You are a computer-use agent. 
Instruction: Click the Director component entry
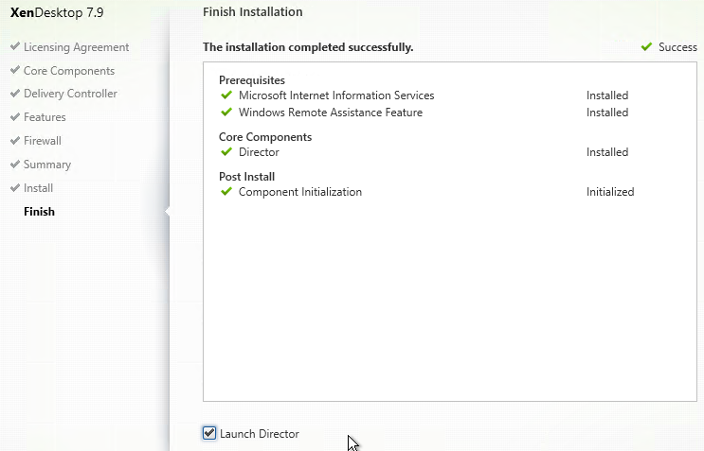click(x=259, y=152)
